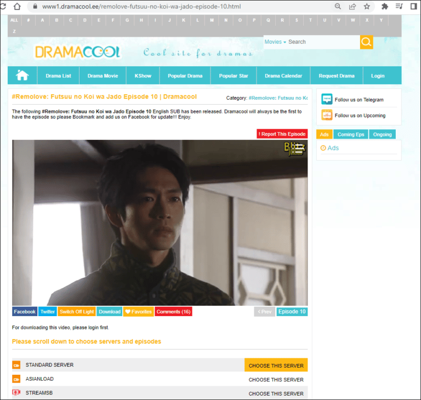Image resolution: width=421 pixels, height=400 pixels.
Task: Choose the StreamSB server
Action: 276,393
